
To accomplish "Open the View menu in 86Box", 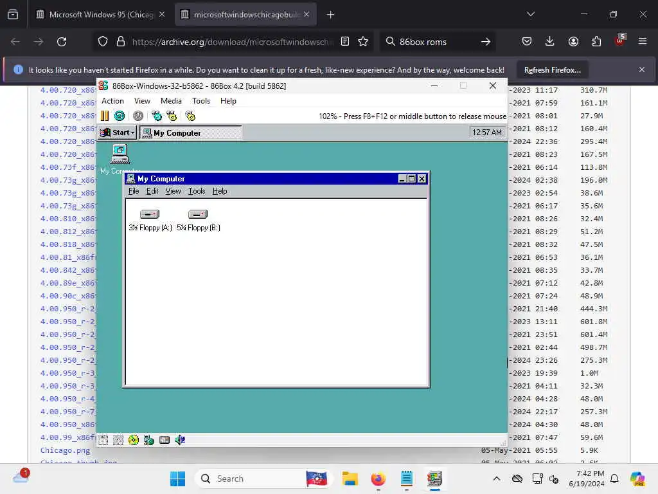I will coord(142,101).
